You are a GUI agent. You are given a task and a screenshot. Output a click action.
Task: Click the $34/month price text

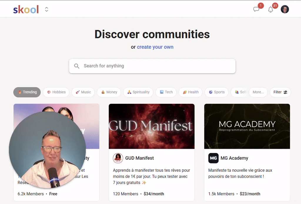(x=154, y=194)
